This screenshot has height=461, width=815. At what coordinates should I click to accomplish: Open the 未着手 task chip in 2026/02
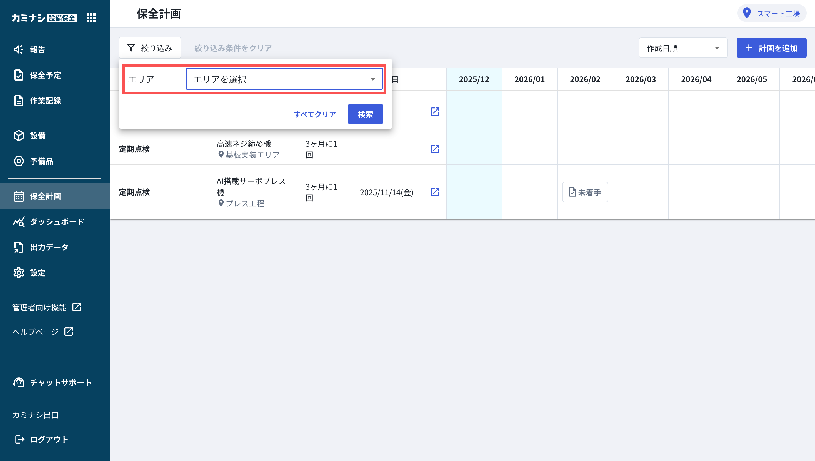pyautogui.click(x=585, y=192)
